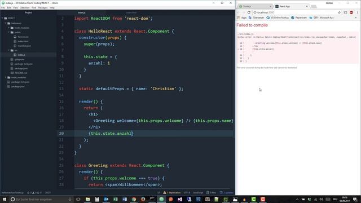Click the red adblock extension icon

click(351, 12)
